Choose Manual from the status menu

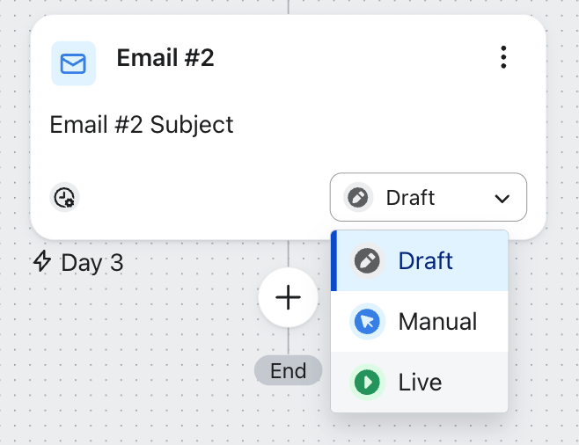(437, 322)
